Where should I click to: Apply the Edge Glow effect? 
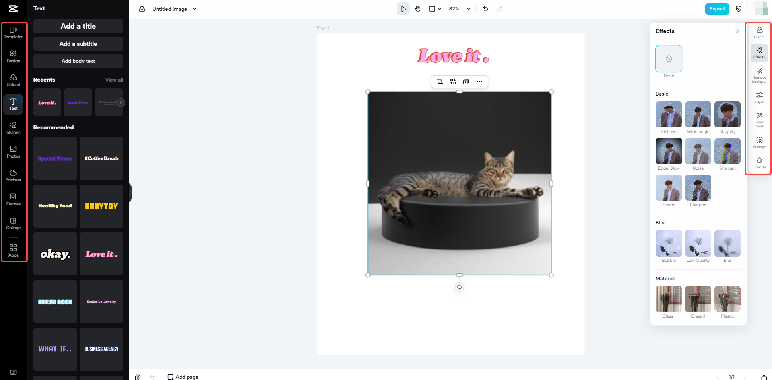click(x=669, y=151)
